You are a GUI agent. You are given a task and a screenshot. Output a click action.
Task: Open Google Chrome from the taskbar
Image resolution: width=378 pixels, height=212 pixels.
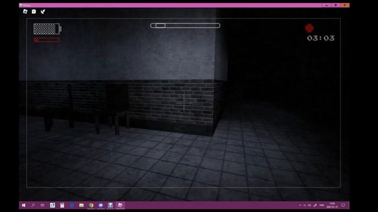91,205
